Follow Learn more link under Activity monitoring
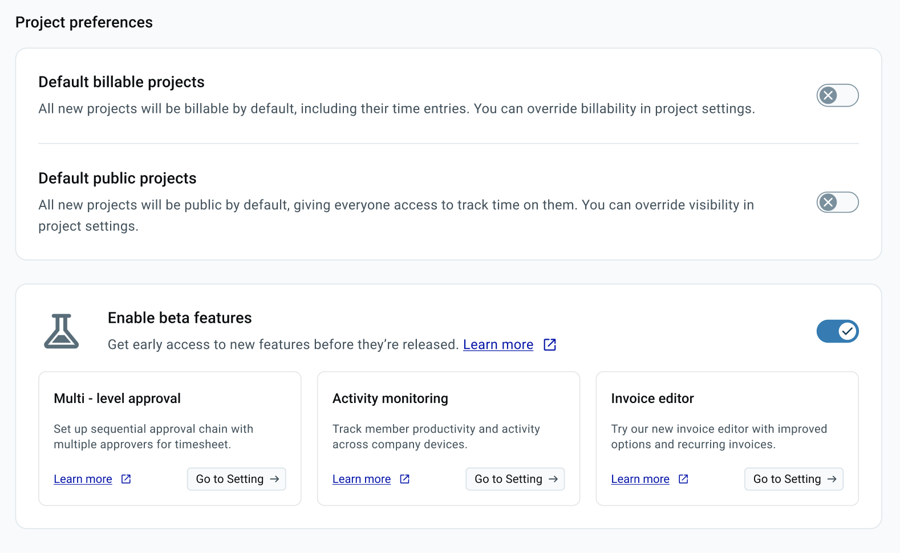Viewport: 900px width, 553px height. click(362, 479)
